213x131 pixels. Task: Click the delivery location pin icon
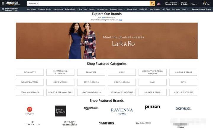tap(3, 9)
